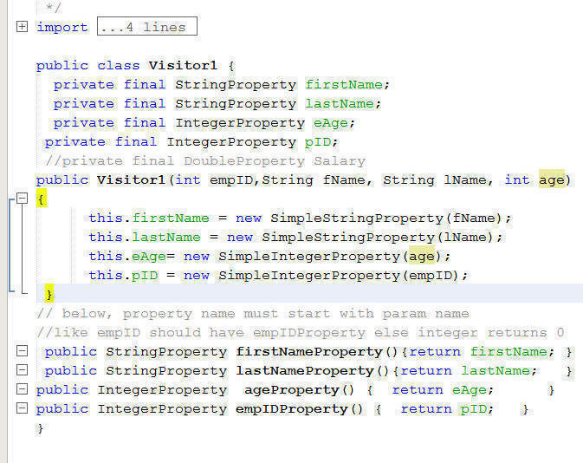Click this.lastName assignment target
The height and width of the screenshot is (463, 583).
pyautogui.click(x=145, y=237)
